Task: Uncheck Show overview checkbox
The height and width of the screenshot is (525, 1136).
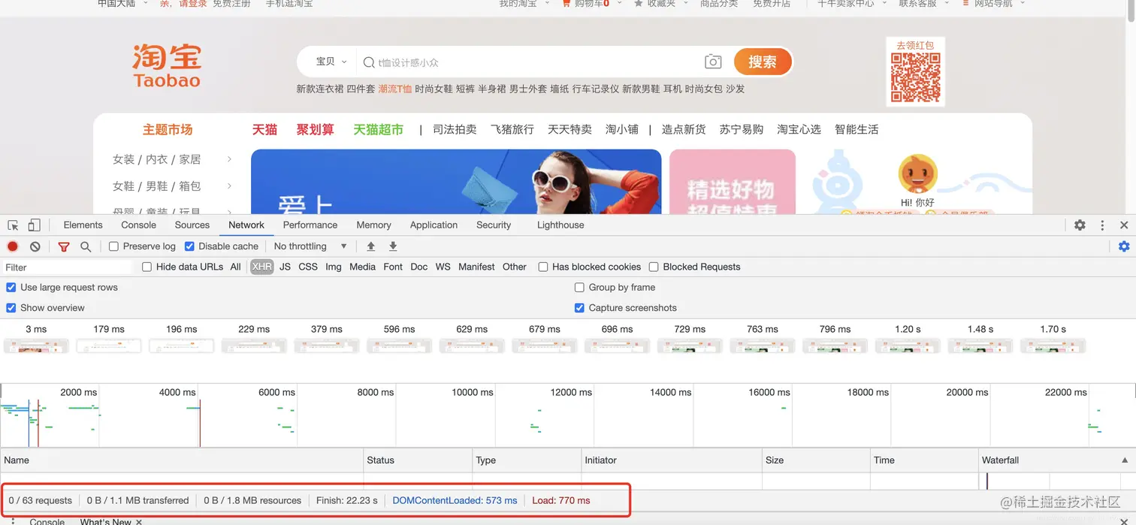Action: coord(11,308)
